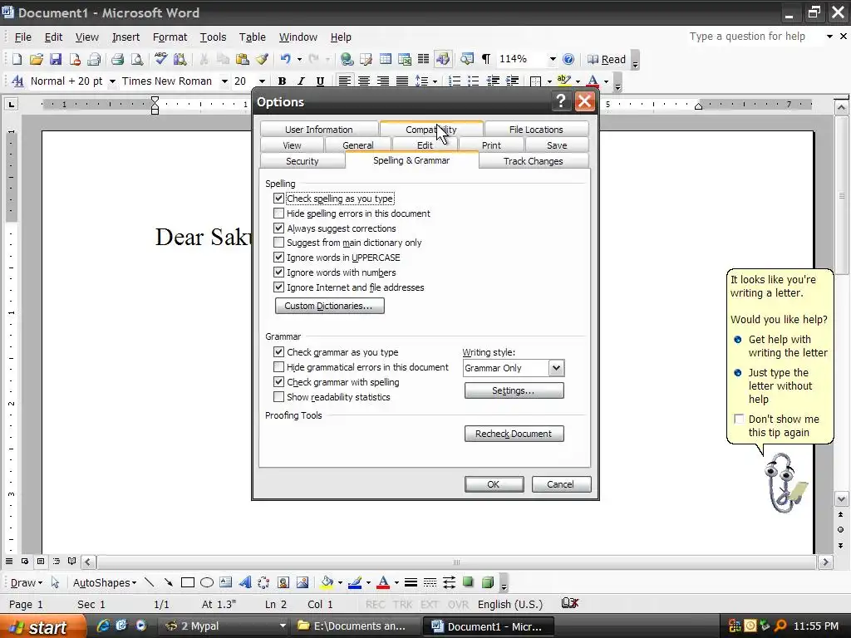Click the Insert Table icon
The width and height of the screenshot is (851, 638).
pos(386,59)
